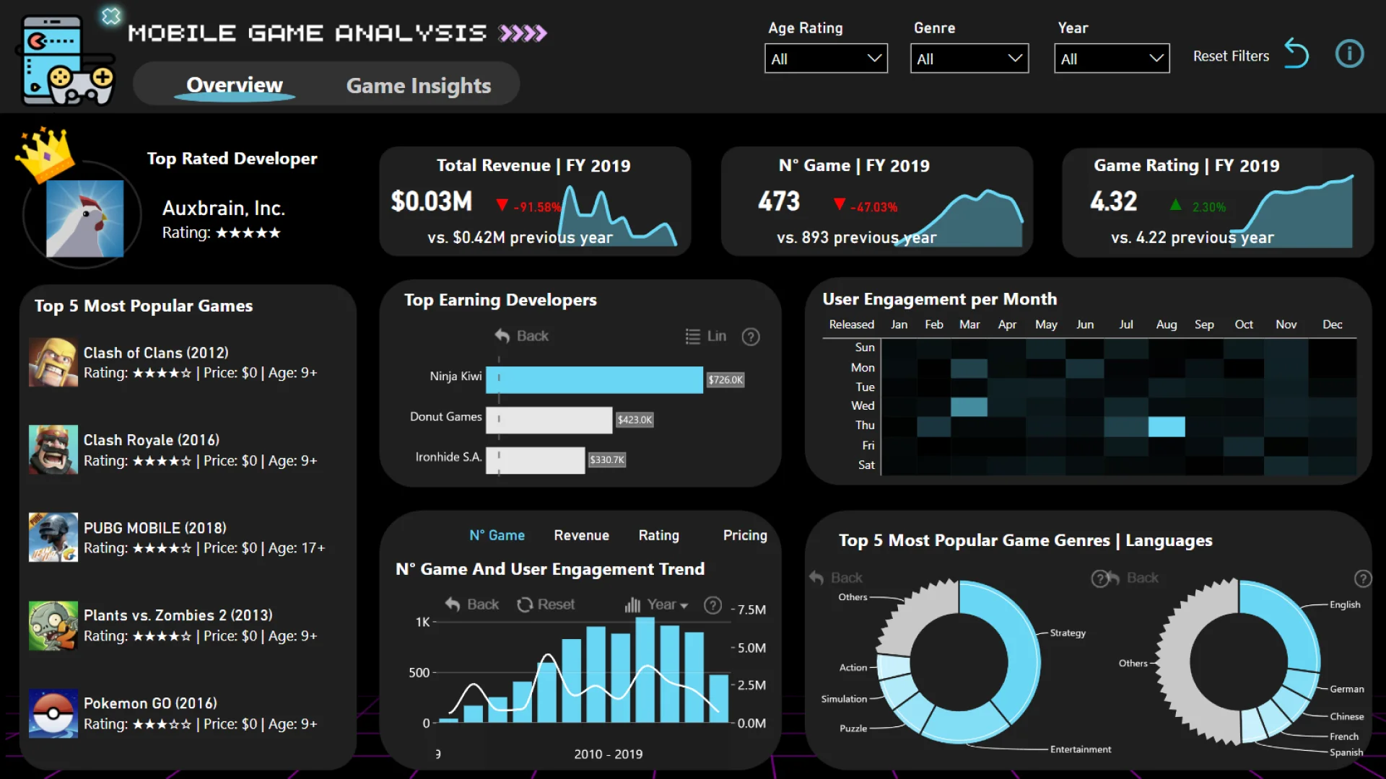1386x779 pixels.
Task: Click the German language label
Action: coord(1347,689)
